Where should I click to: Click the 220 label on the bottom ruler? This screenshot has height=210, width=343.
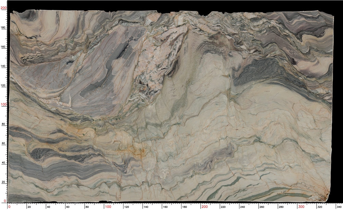[223, 207]
